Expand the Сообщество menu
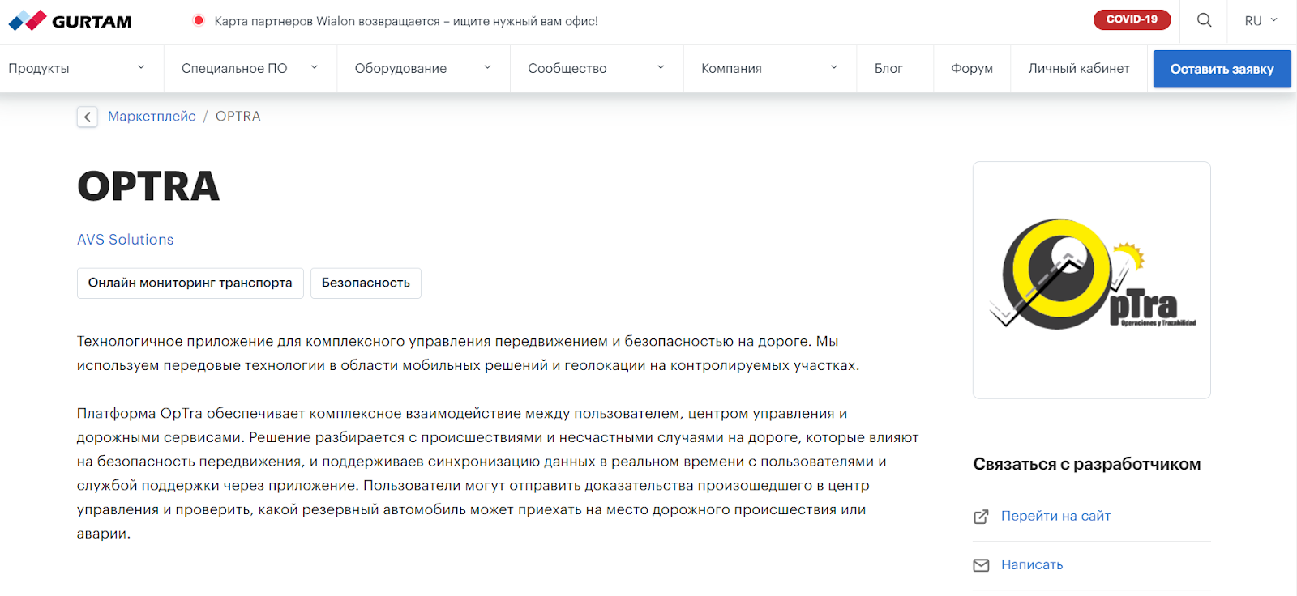The height and width of the screenshot is (596, 1297). tap(597, 69)
